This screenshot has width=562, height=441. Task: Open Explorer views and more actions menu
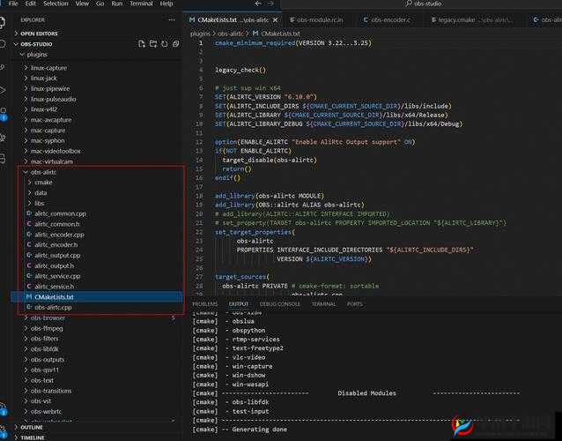coord(172,19)
